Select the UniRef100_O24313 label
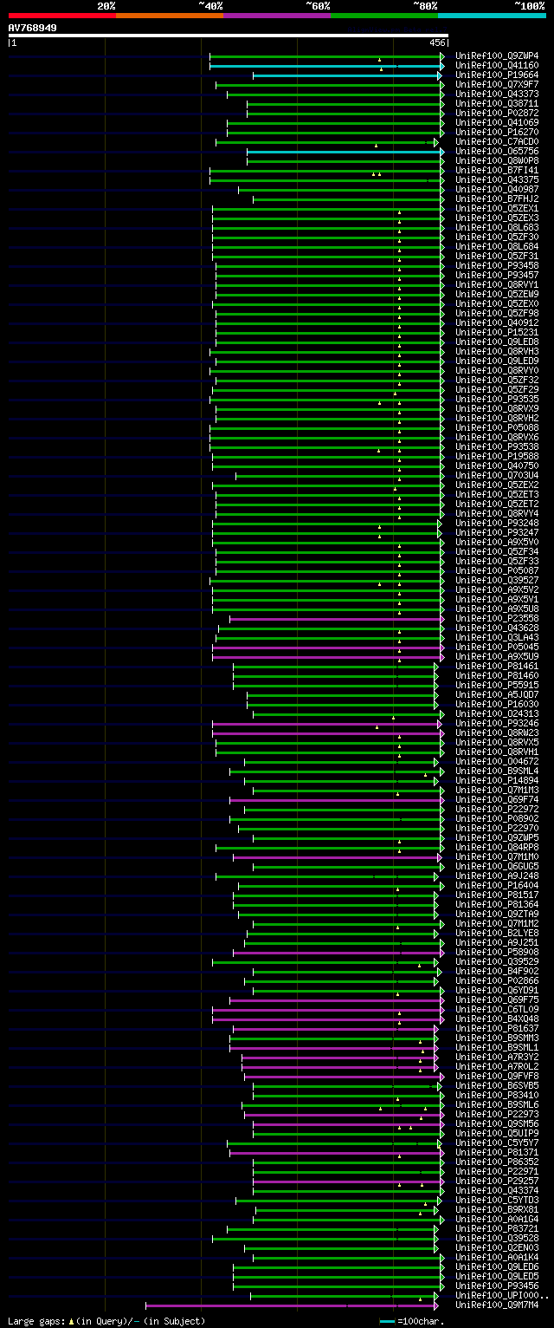554x1328 pixels. tap(496, 713)
